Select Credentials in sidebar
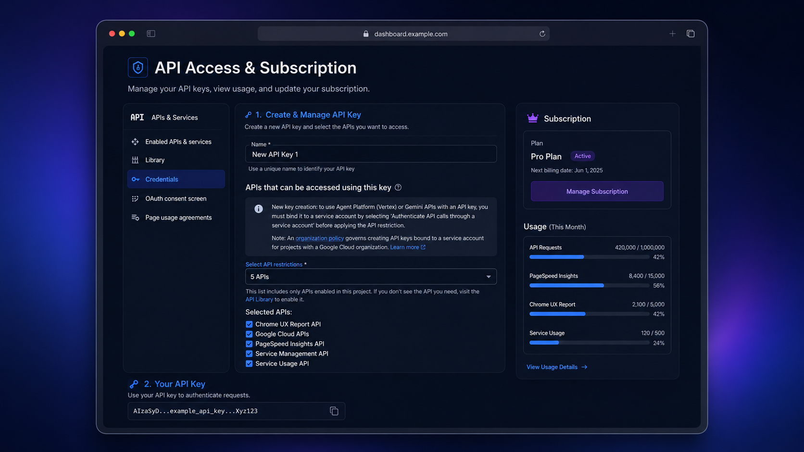Screen dimensions: 804x452 point(176,179)
